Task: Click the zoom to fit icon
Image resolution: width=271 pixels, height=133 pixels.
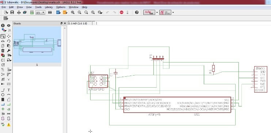Action: [x=73, y=12]
